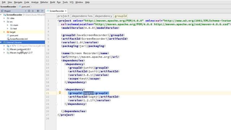Viewport: 231px width, 130px height.
Task: Open the Tools menu
Action: pos(65,2)
